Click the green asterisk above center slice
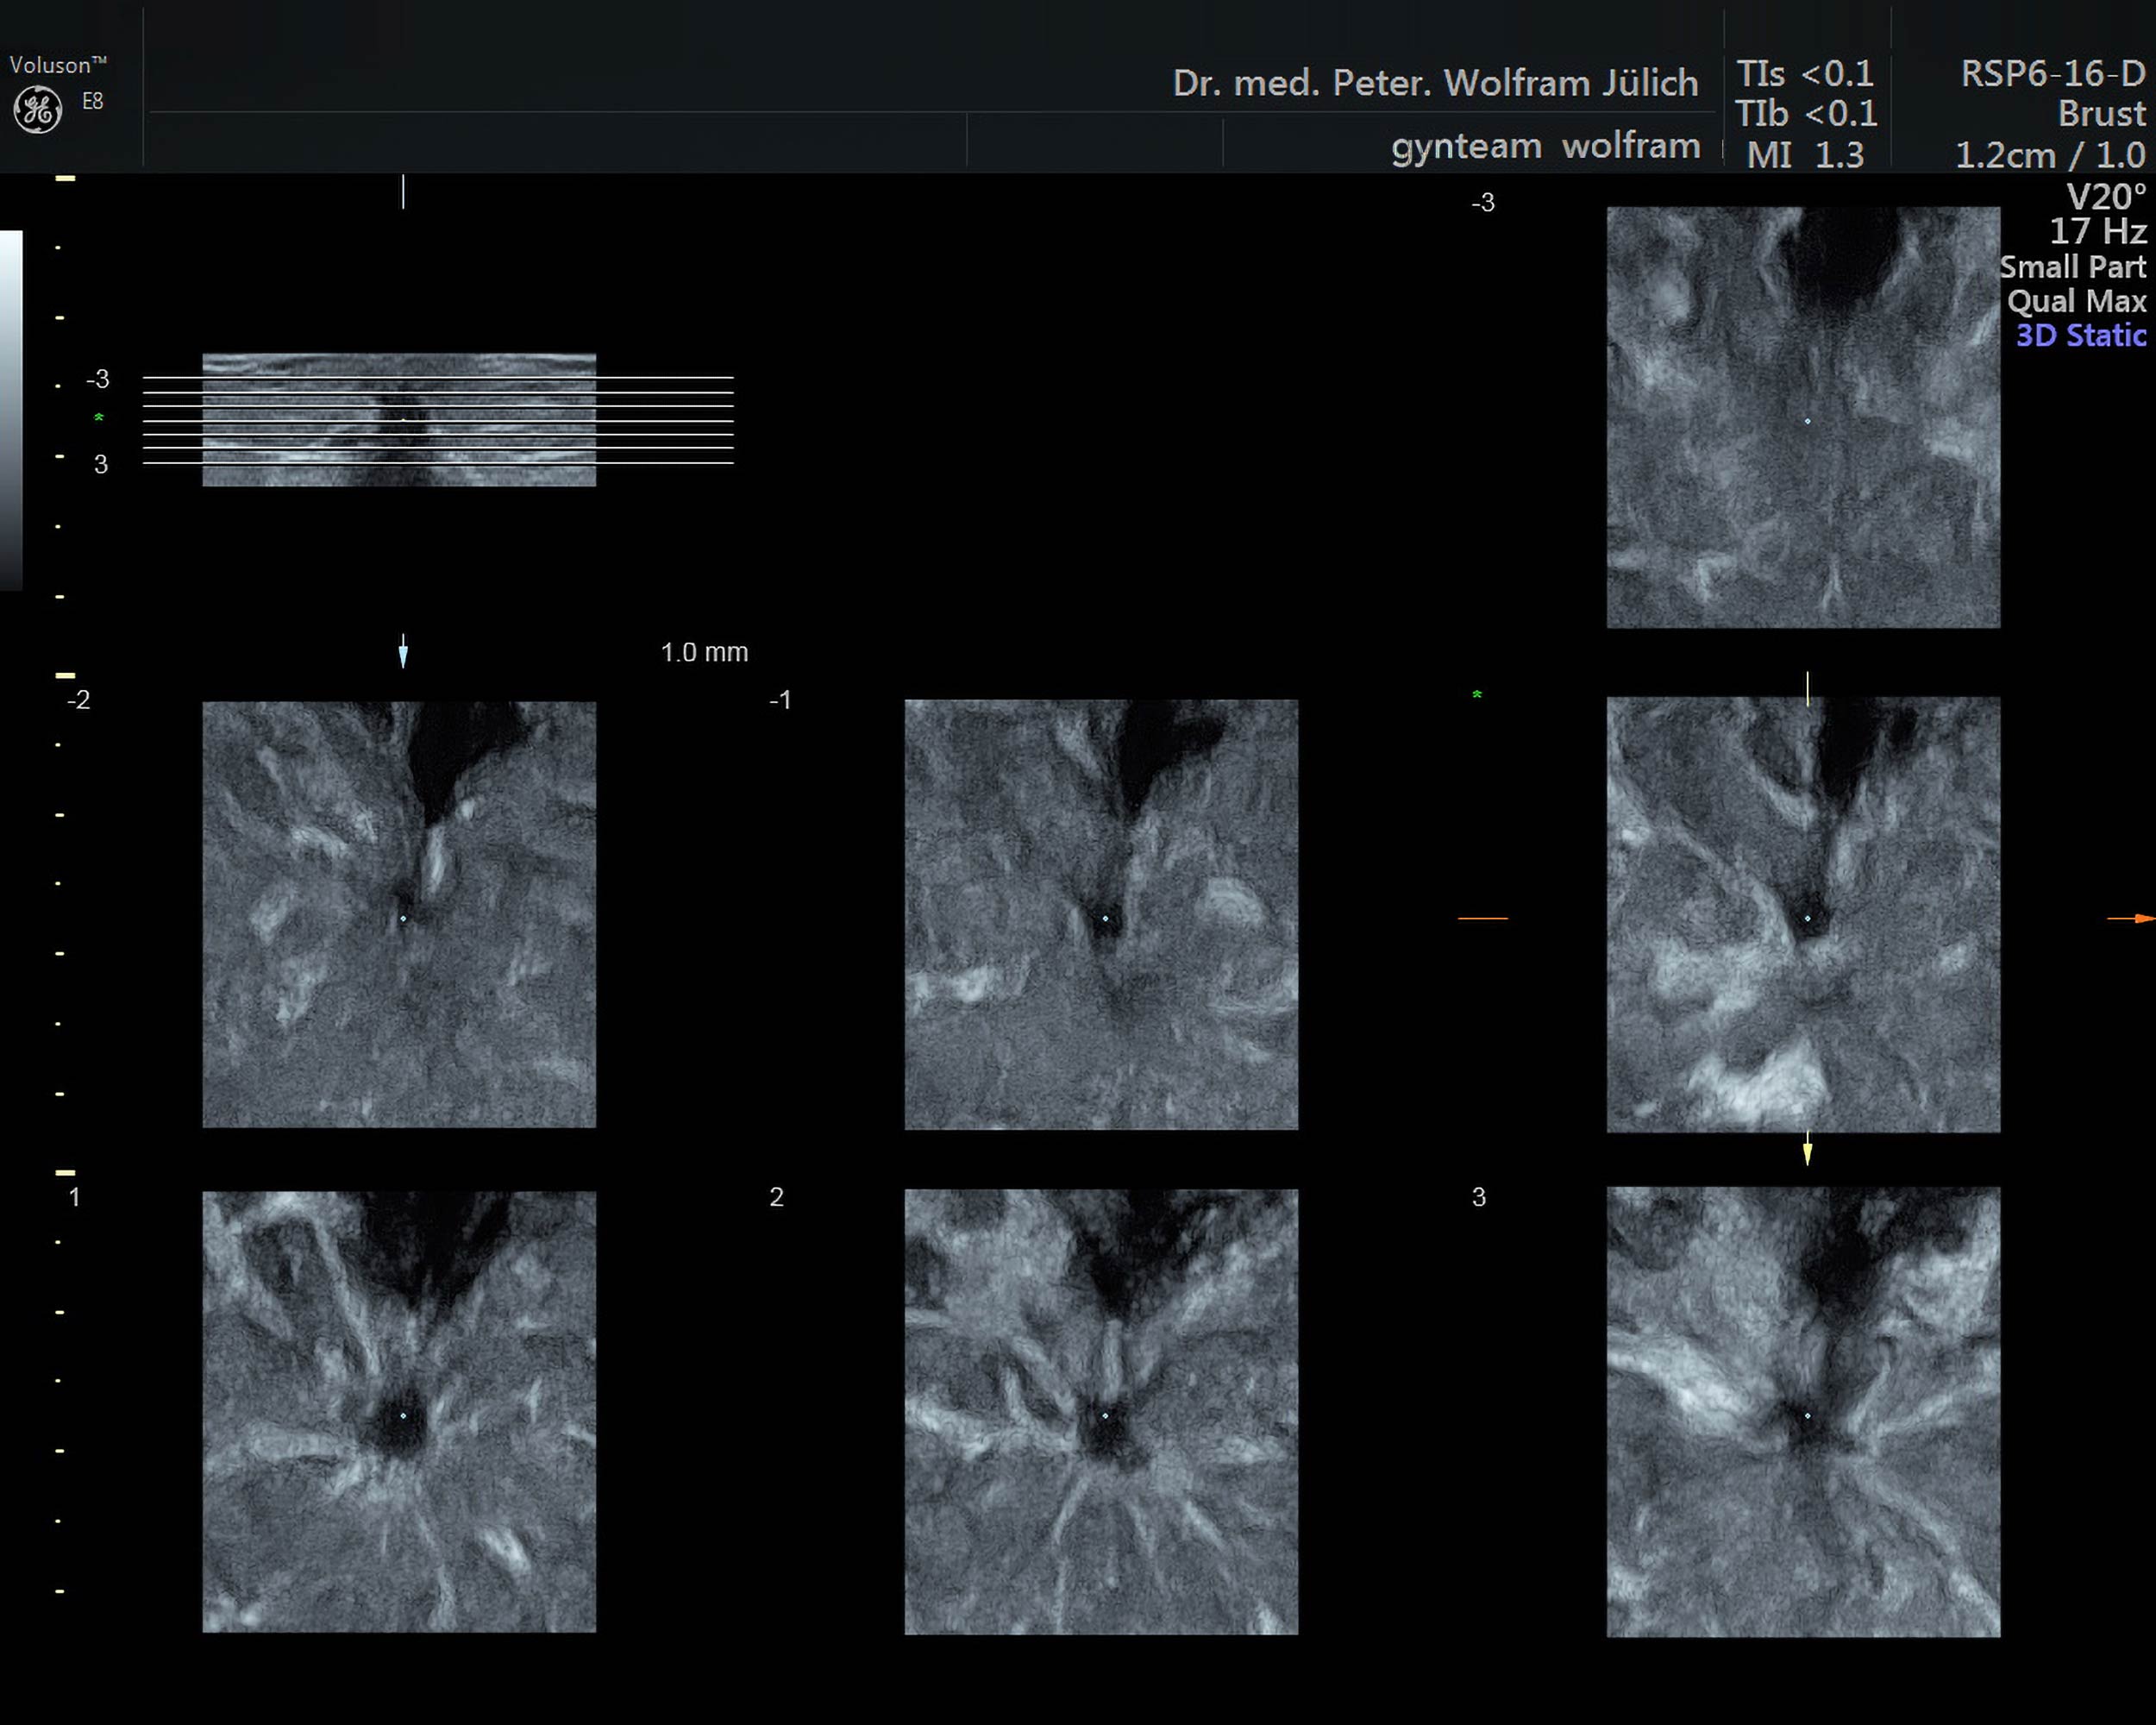This screenshot has width=2156, height=1725. 1477,695
